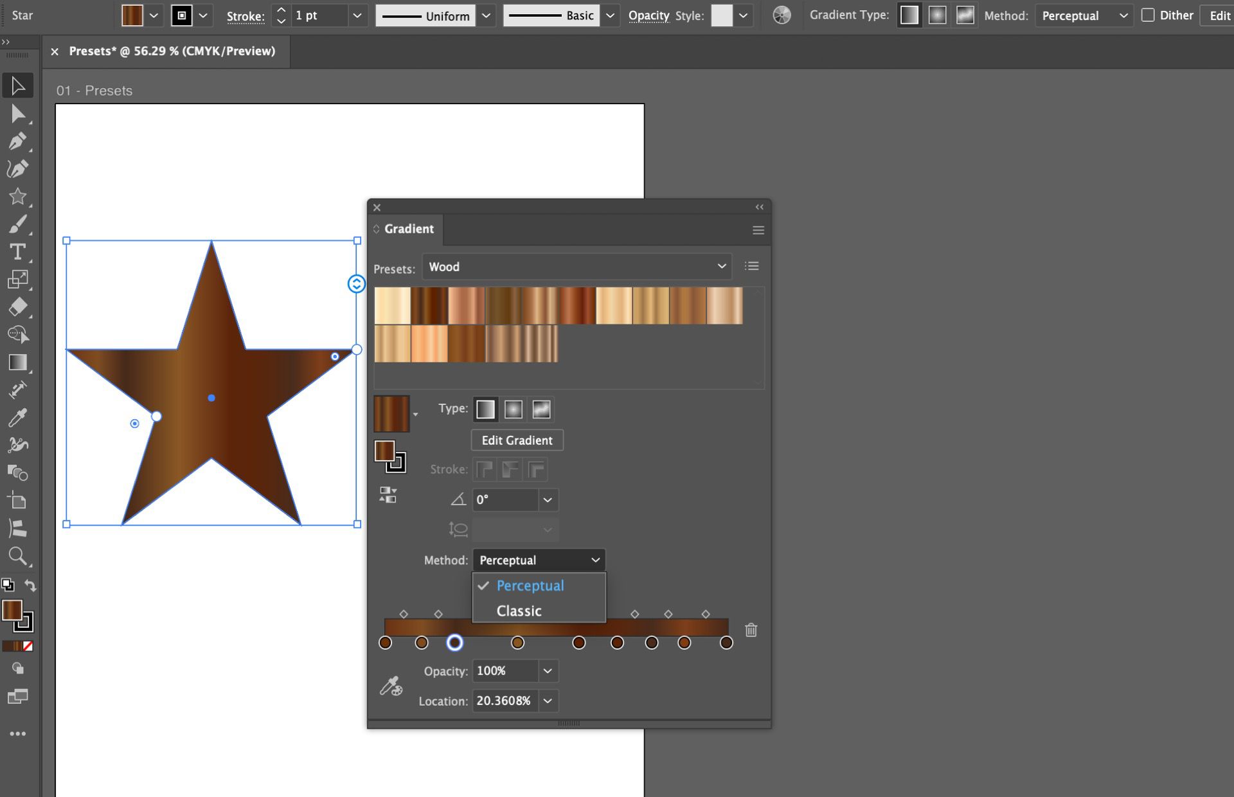Open the Wood presets dropdown

577,267
